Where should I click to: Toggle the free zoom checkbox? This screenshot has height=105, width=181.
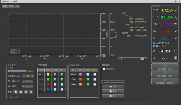point(104,69)
